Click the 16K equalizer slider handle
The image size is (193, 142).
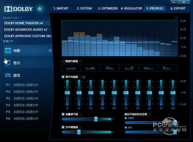pos(173,93)
